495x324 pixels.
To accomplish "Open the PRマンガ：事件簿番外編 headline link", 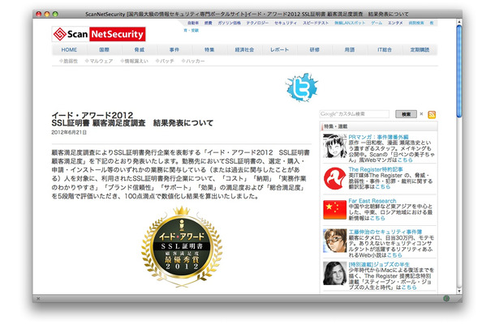I will [378, 137].
